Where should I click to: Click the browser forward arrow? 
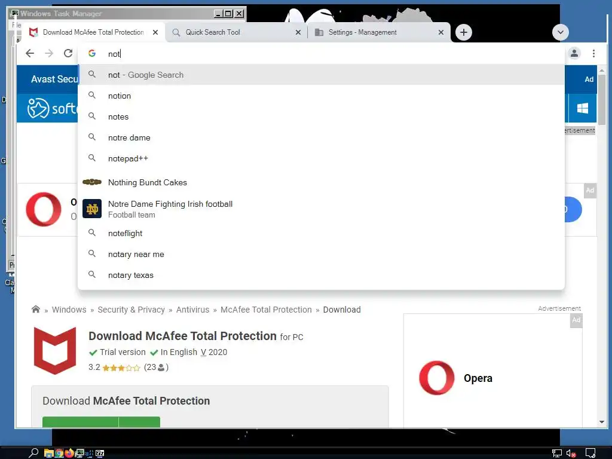tap(49, 53)
